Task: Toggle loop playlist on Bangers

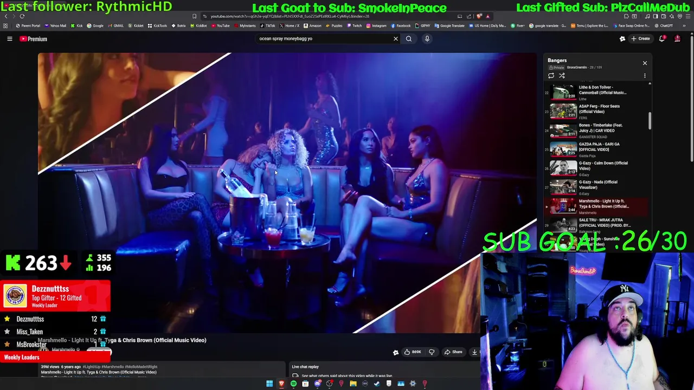Action: pyautogui.click(x=551, y=76)
